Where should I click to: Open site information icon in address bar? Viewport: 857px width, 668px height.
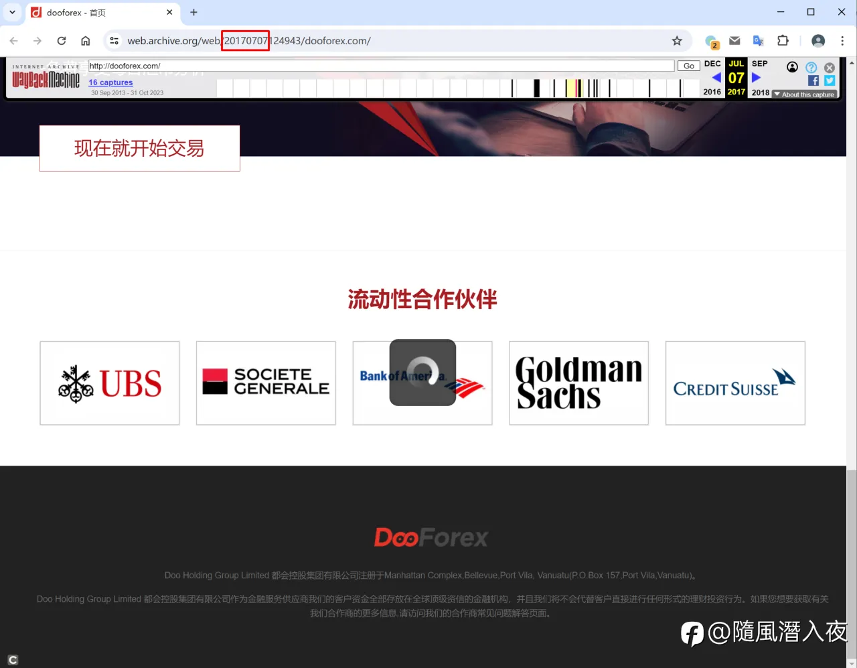tap(114, 41)
